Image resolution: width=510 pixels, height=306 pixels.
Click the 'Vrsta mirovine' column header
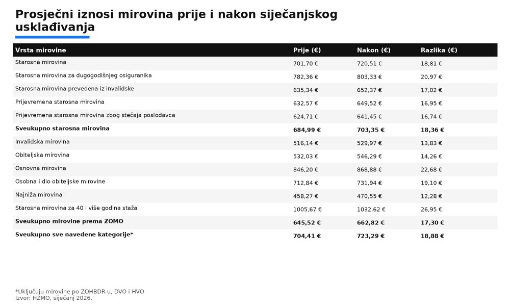point(41,50)
